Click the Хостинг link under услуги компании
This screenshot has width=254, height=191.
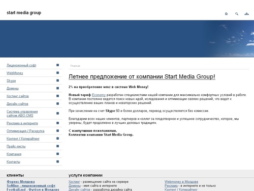pyautogui.click(x=74, y=182)
